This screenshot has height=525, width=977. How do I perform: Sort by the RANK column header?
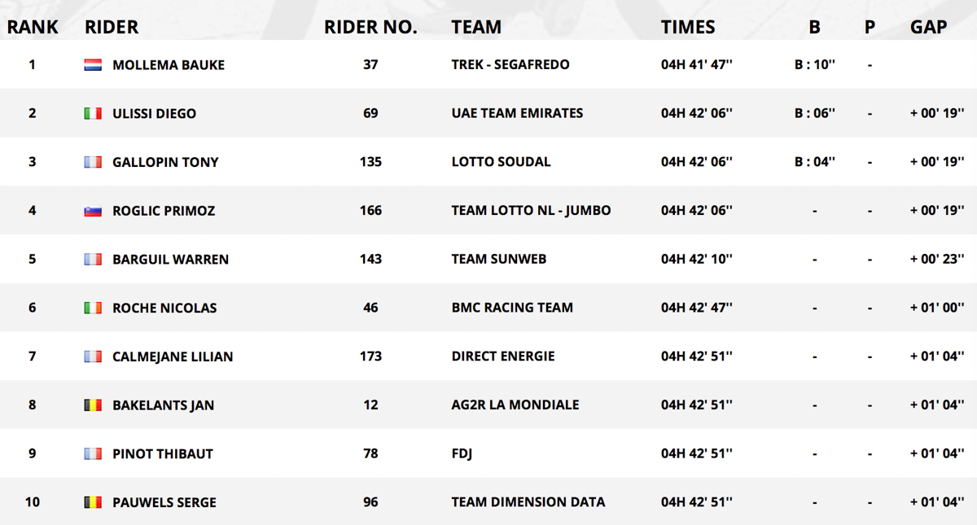pyautogui.click(x=33, y=27)
